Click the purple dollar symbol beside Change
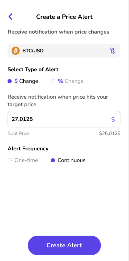The image size is (129, 261). (x=16, y=81)
